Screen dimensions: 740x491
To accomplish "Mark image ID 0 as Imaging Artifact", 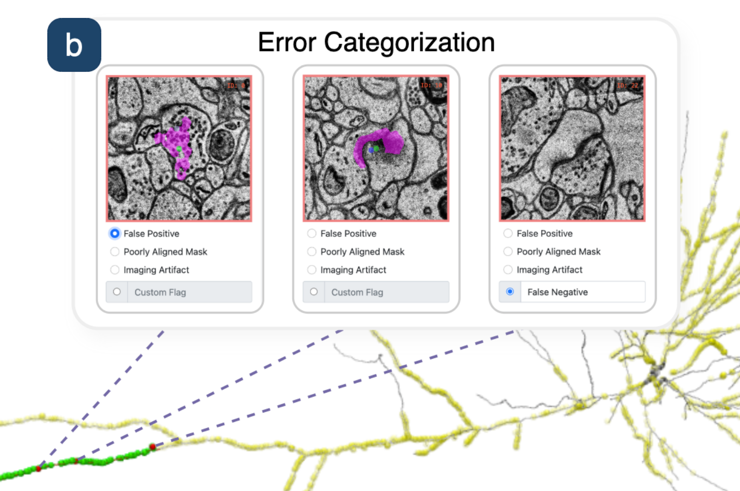I will [115, 270].
